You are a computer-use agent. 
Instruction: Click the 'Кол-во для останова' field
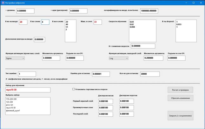[149, 74]
